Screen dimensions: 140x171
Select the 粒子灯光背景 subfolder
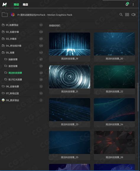pyautogui.click(x=22, y=80)
